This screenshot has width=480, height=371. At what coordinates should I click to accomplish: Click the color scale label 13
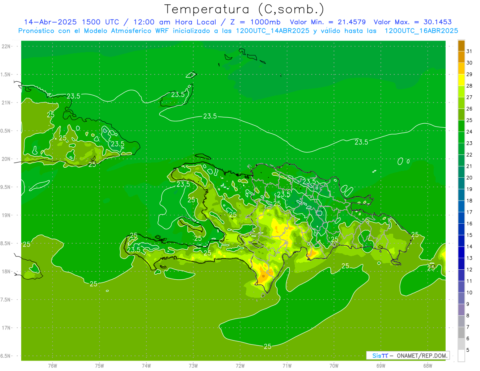click(x=469, y=258)
